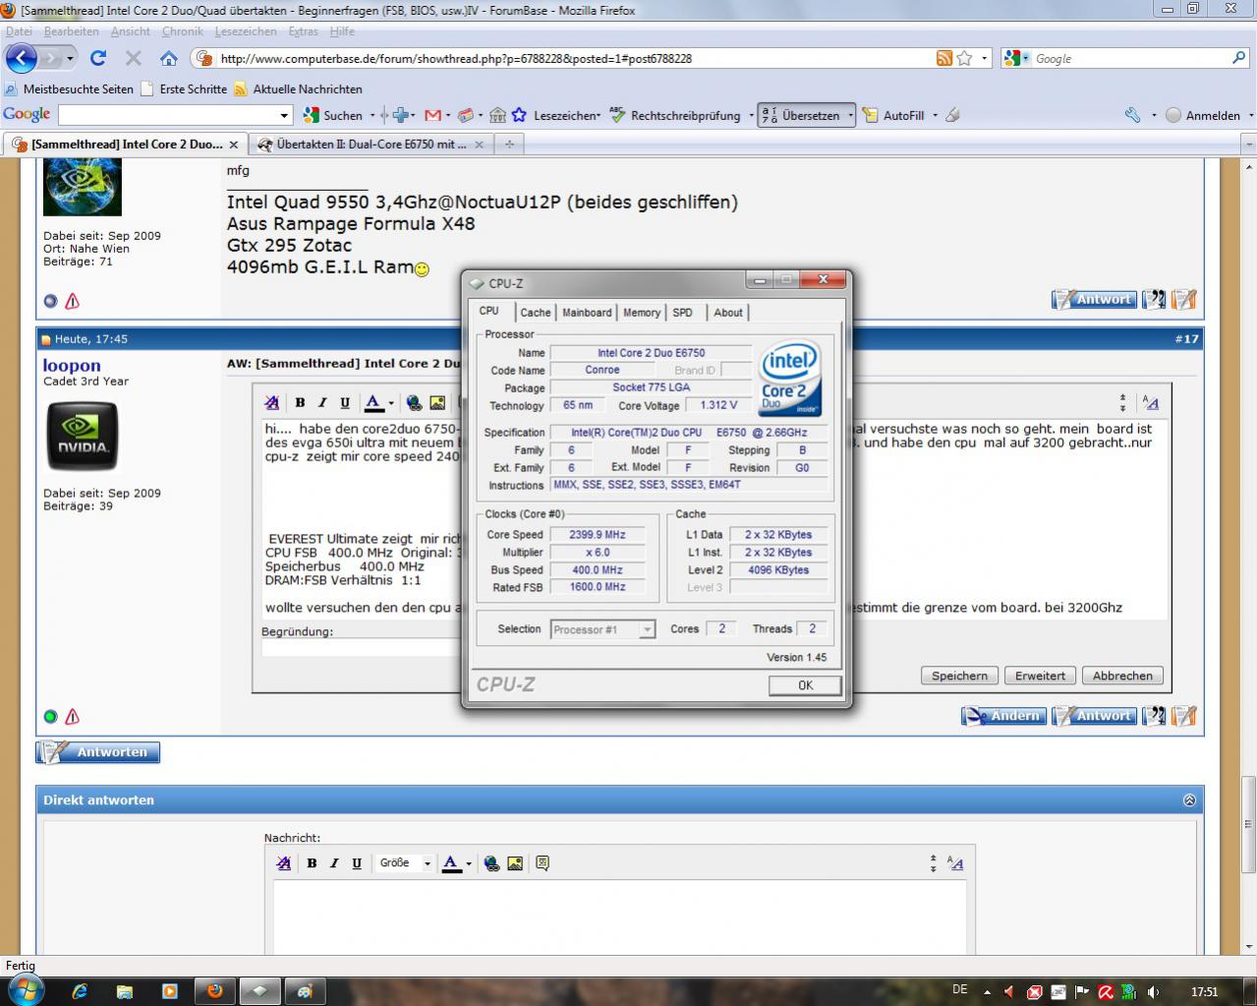The height and width of the screenshot is (1006, 1257).
Task: Switch to CPU-Z Memory tab
Action: point(642,312)
